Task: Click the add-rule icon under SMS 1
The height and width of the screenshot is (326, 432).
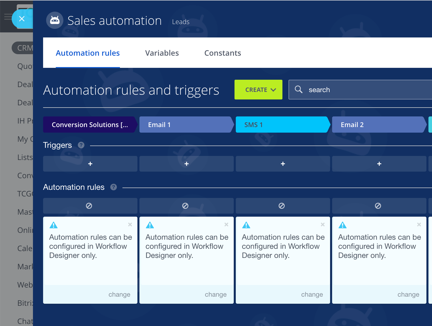Action: (281, 206)
